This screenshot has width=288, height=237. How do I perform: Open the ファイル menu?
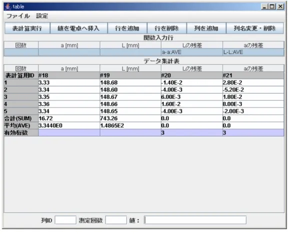pyautogui.click(x=18, y=16)
